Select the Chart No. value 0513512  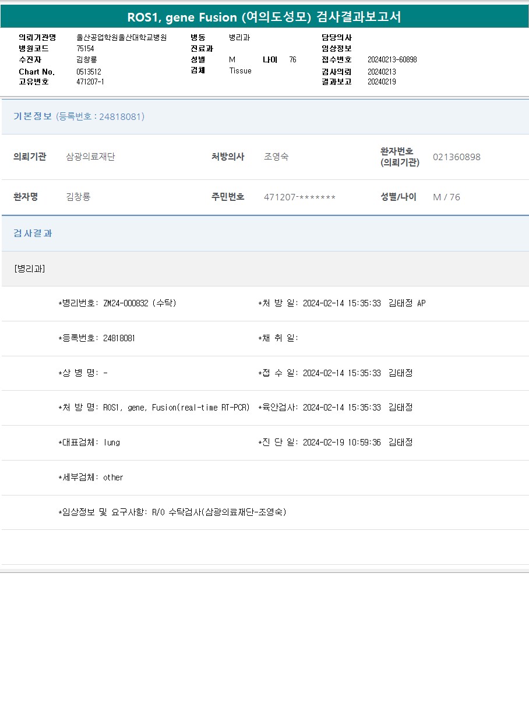[89, 71]
